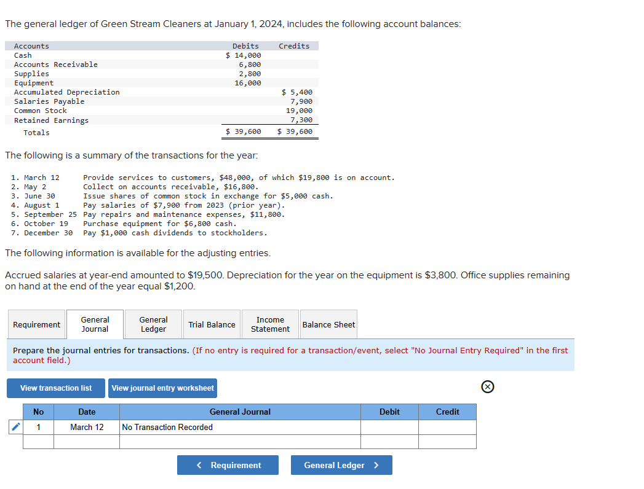Click the September 25 repairs transaction

click(x=148, y=214)
